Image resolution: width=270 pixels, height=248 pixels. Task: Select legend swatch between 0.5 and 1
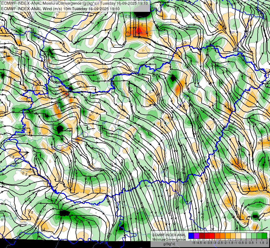(x=254, y=236)
